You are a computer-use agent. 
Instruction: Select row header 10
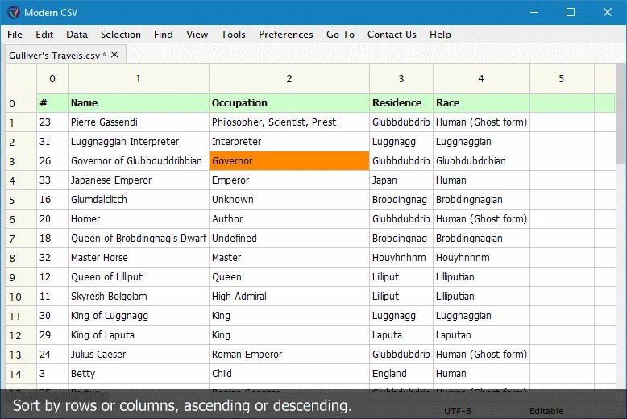(21, 297)
